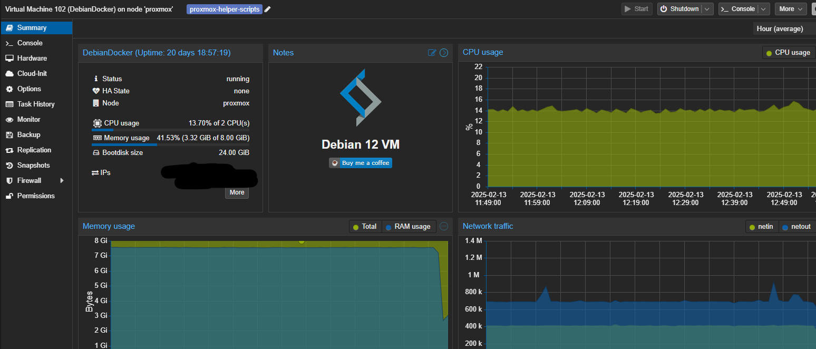Toggle CPU usage legend in CPU chart
816x349 pixels.
tap(789, 53)
